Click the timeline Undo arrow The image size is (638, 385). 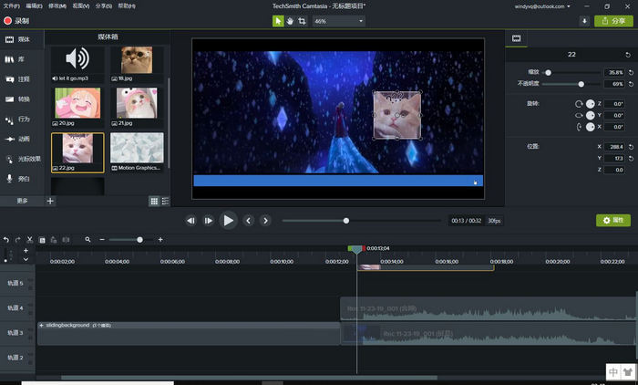(x=6, y=240)
